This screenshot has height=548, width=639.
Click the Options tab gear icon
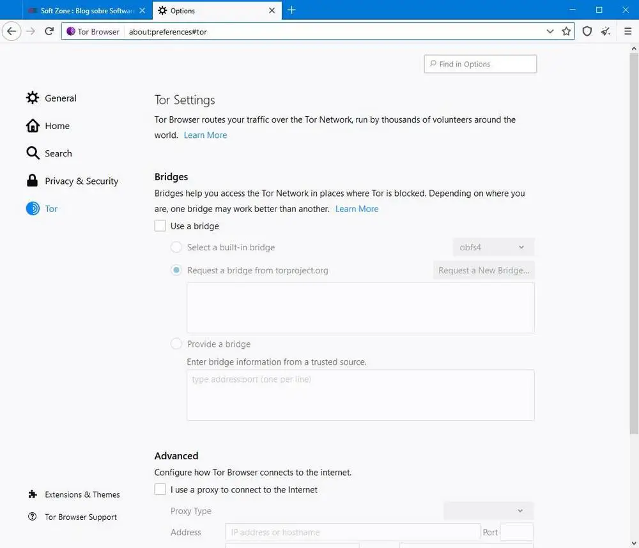click(x=162, y=11)
